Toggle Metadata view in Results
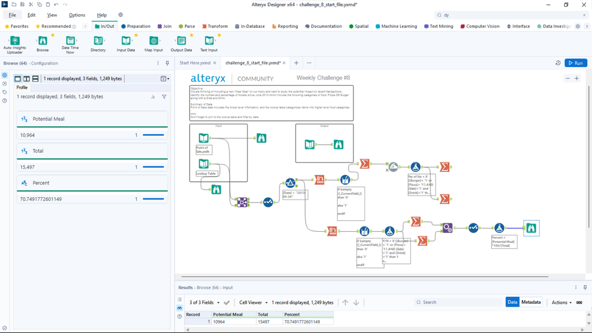Image resolution: width=592 pixels, height=333 pixels. tap(531, 302)
